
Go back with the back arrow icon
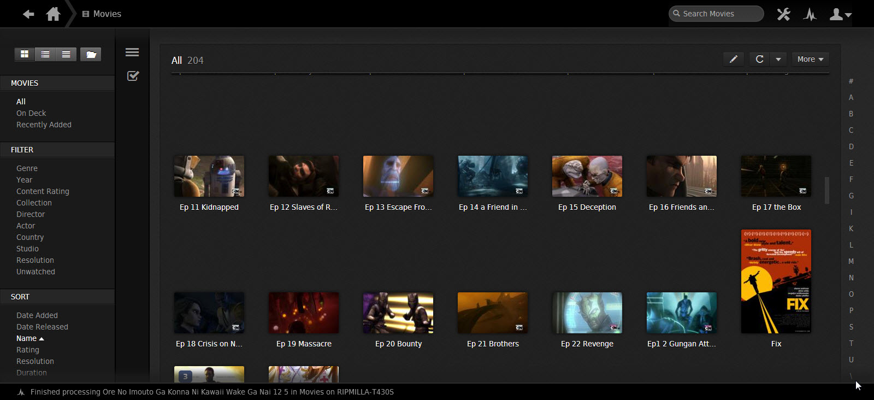[28, 14]
